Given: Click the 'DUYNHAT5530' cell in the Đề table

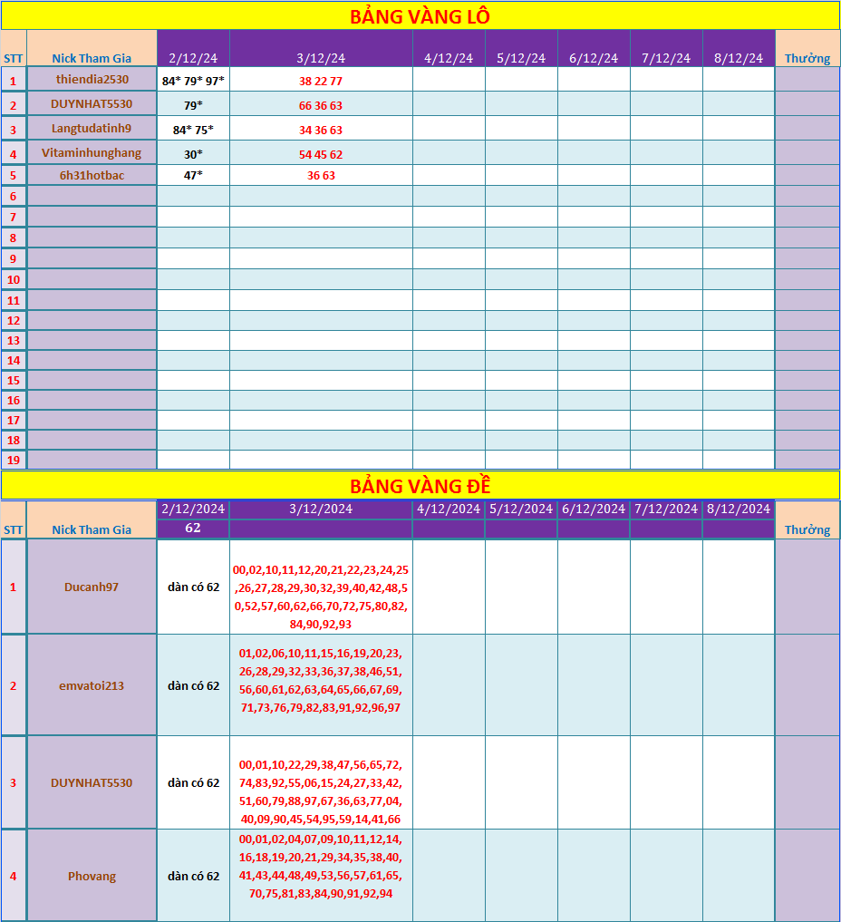Looking at the screenshot, I should click(92, 782).
